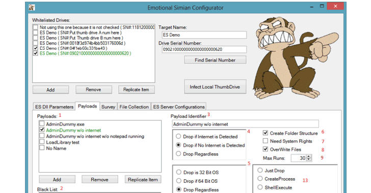Screen dimensions: 371x193
Task: Maximize the configurator window
Action: pyautogui.click(x=322, y=7)
